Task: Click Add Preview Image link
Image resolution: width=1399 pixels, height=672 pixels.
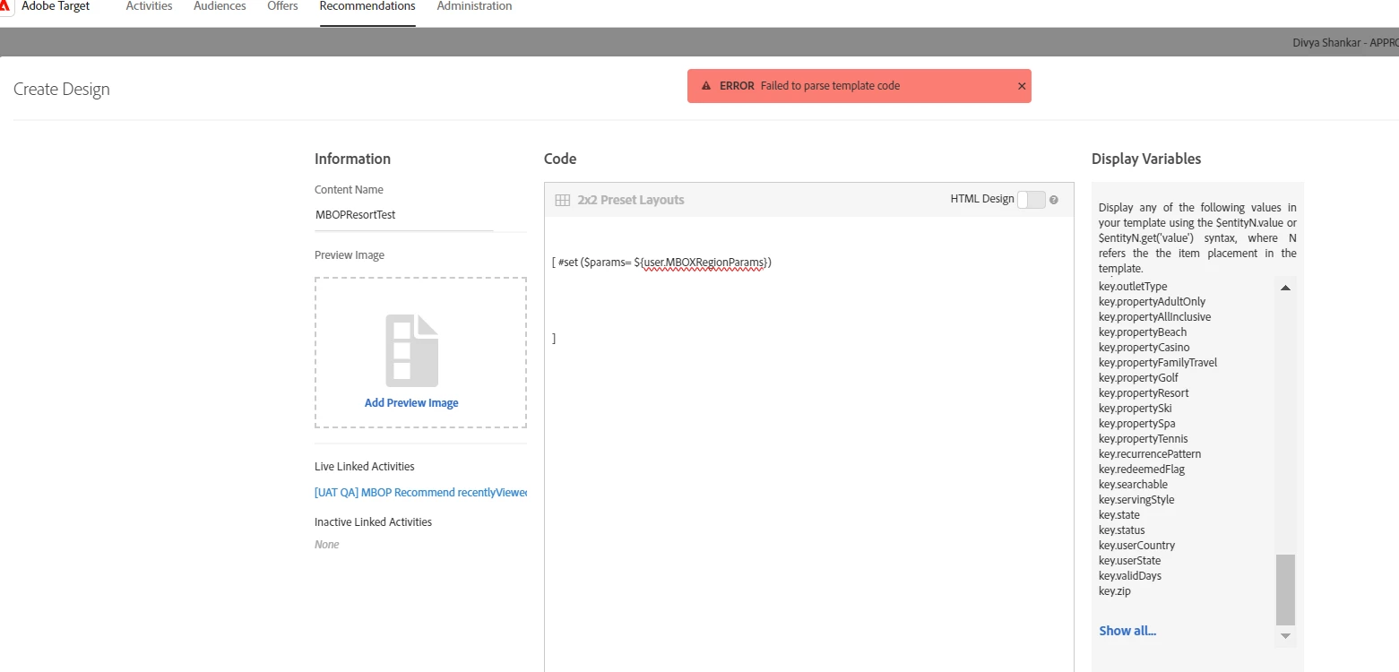Action: (411, 403)
